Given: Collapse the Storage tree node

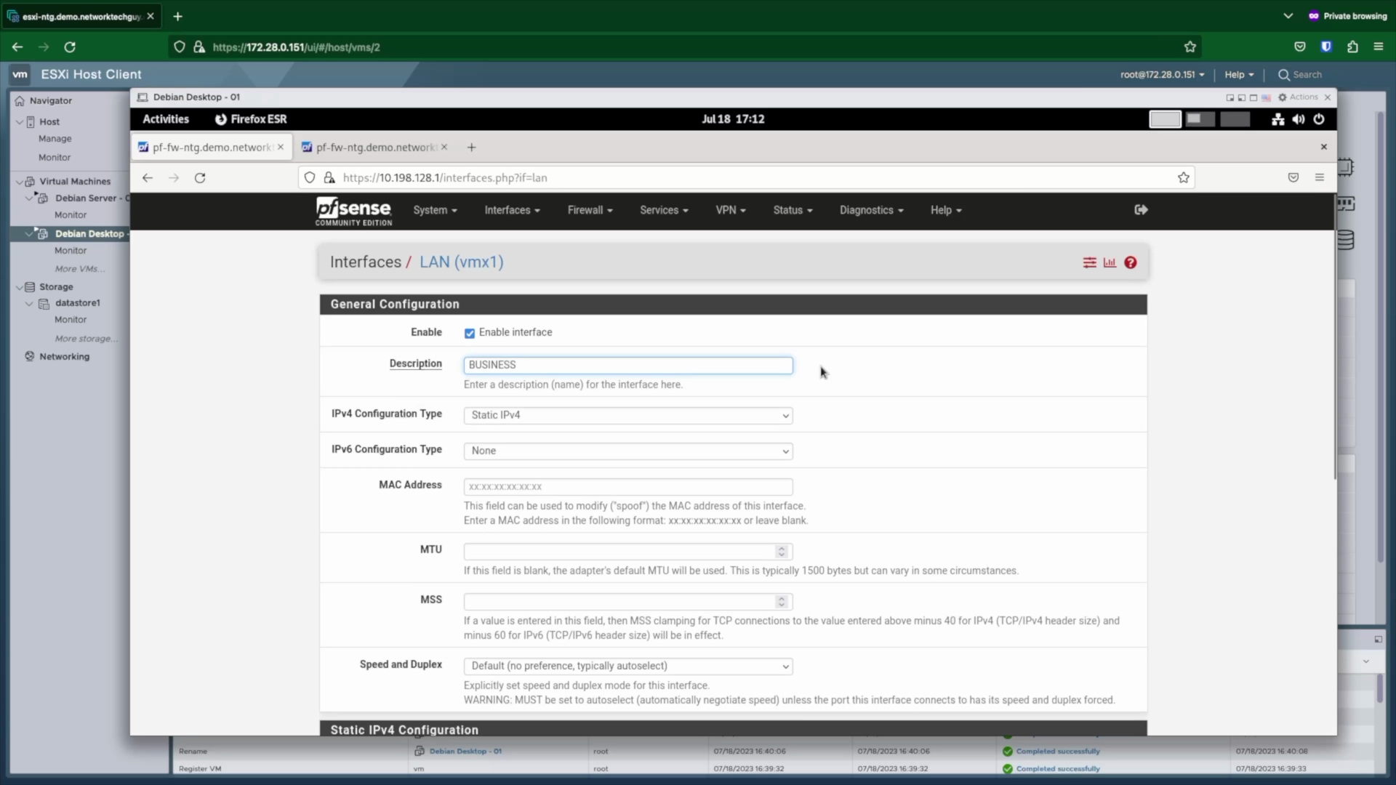Looking at the screenshot, I should click(20, 287).
